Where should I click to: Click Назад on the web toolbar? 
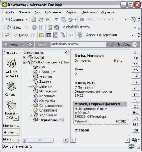pos(14,27)
